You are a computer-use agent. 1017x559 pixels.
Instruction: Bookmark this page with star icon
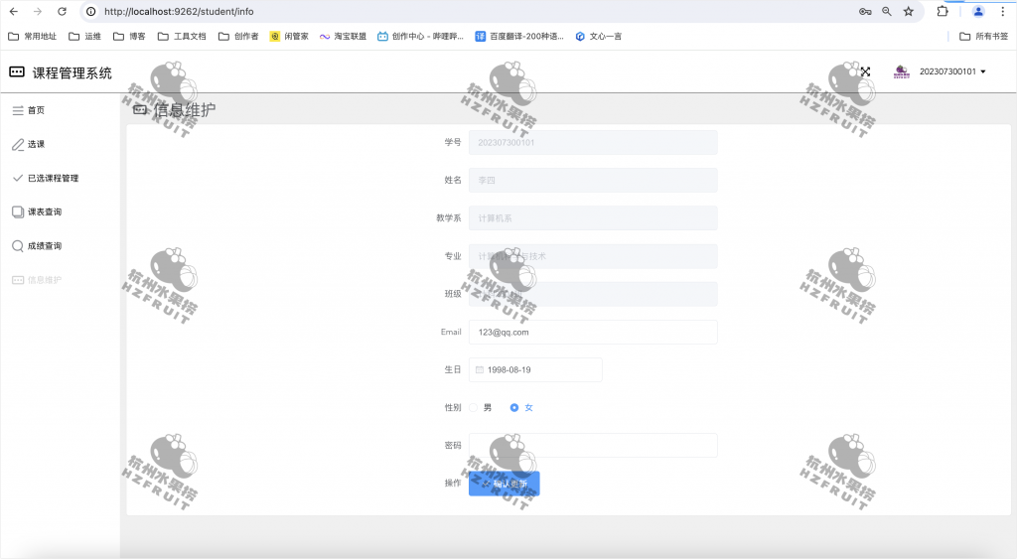[909, 12]
